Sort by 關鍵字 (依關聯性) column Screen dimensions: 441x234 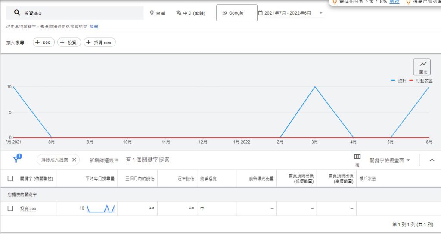tap(37, 179)
